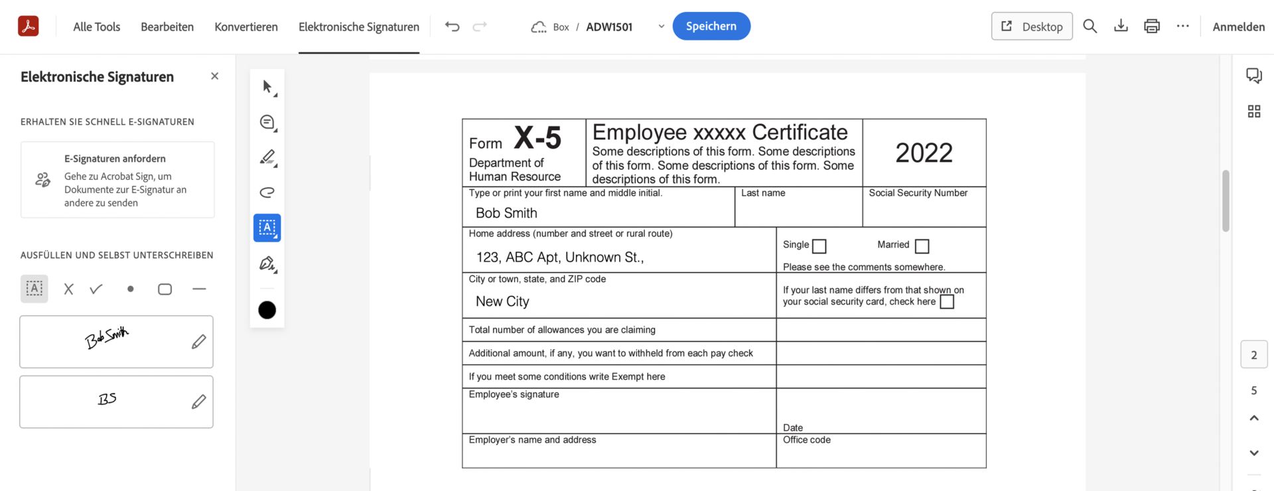
Task: Click Anmelden to sign in
Action: click(1238, 27)
